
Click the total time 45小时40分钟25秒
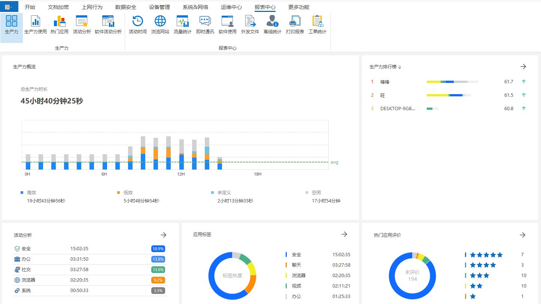52,101
